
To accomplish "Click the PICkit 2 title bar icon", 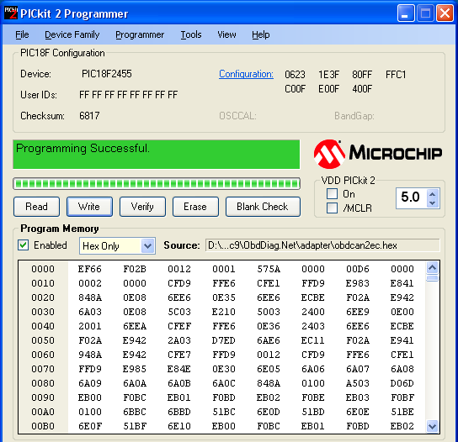I will pos(11,13).
